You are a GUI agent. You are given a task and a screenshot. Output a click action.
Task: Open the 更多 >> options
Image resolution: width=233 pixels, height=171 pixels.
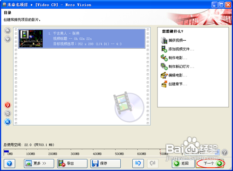click(x=39, y=164)
